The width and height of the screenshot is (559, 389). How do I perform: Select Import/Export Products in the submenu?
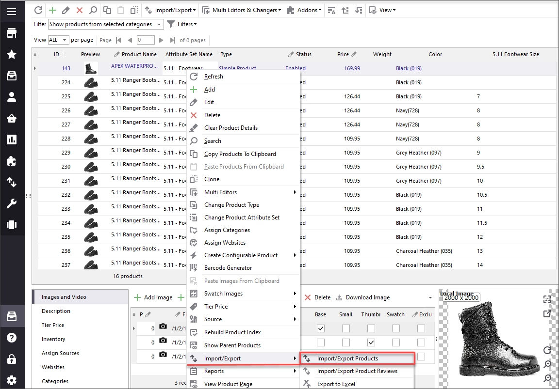[x=358, y=358]
